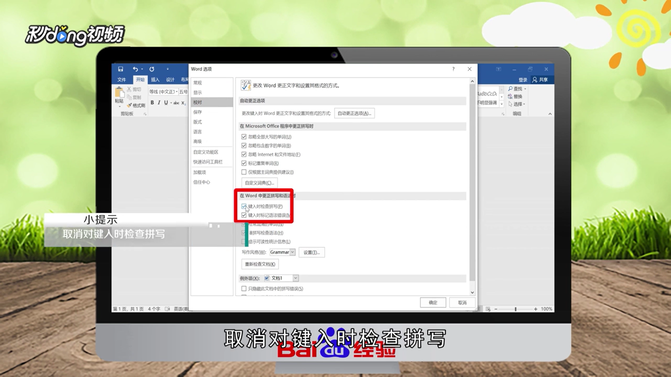The image size is (671, 377).
Task: Click OK (确定) in Word Options
Action: [x=433, y=303]
